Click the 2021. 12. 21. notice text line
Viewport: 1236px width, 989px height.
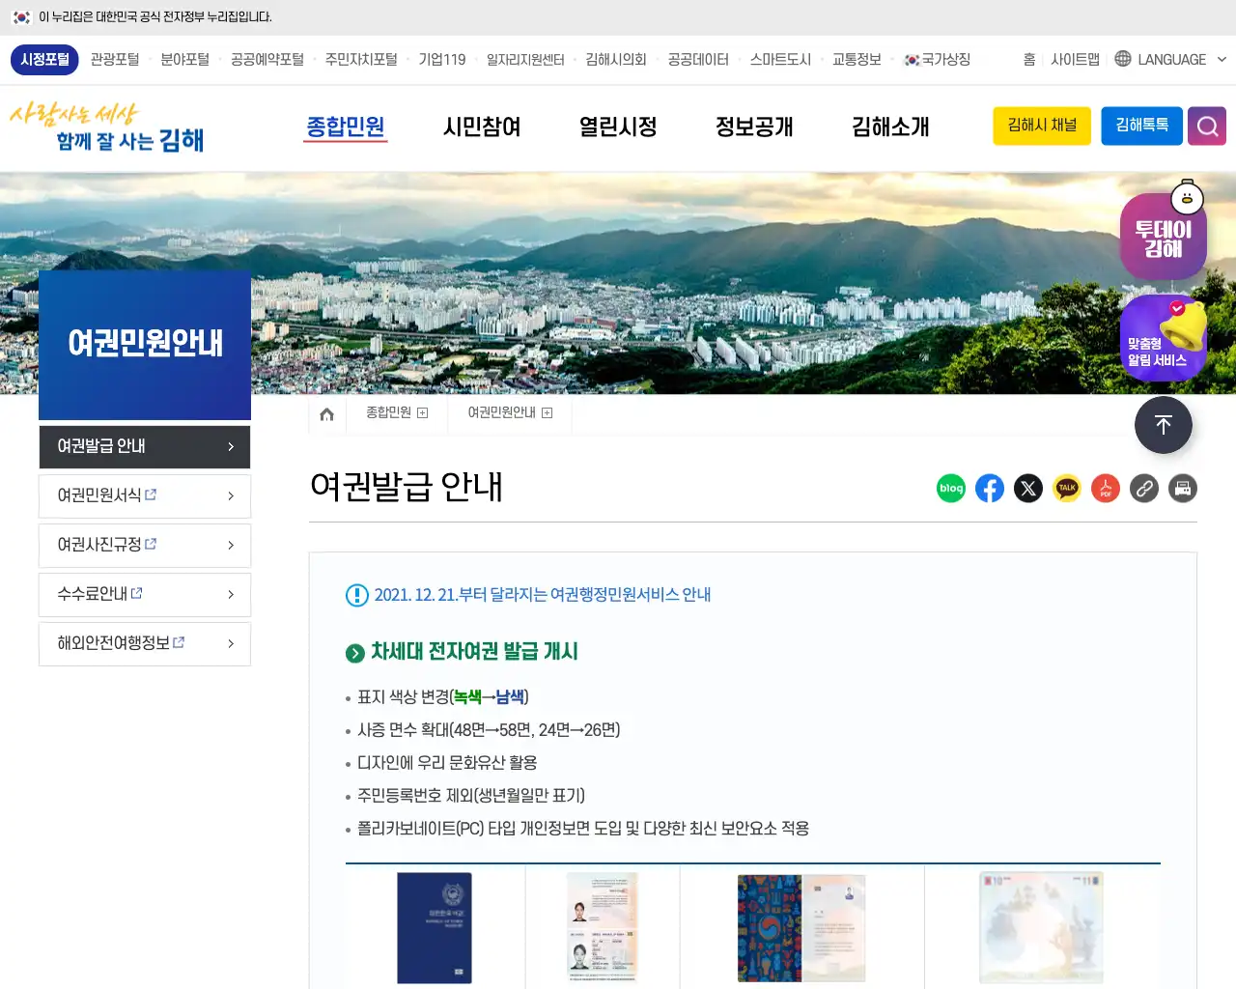click(543, 595)
